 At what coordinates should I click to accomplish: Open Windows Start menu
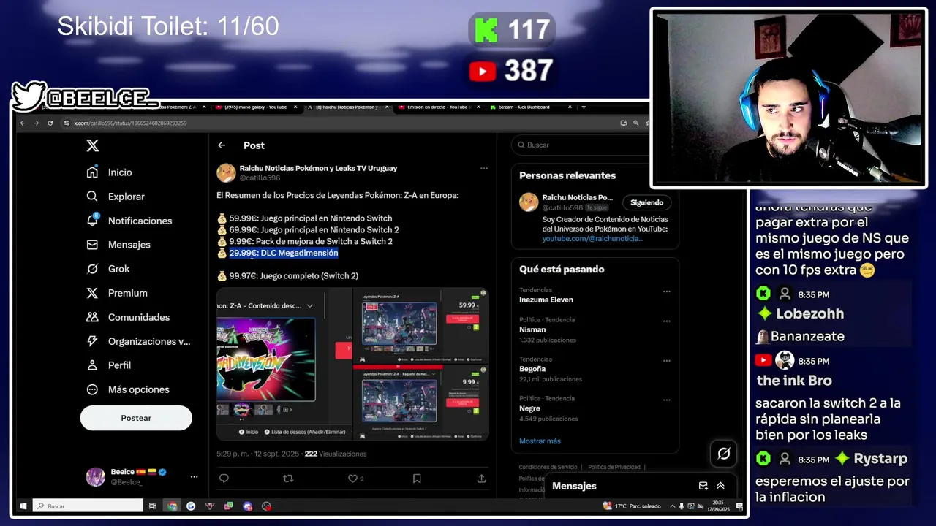click(x=23, y=506)
